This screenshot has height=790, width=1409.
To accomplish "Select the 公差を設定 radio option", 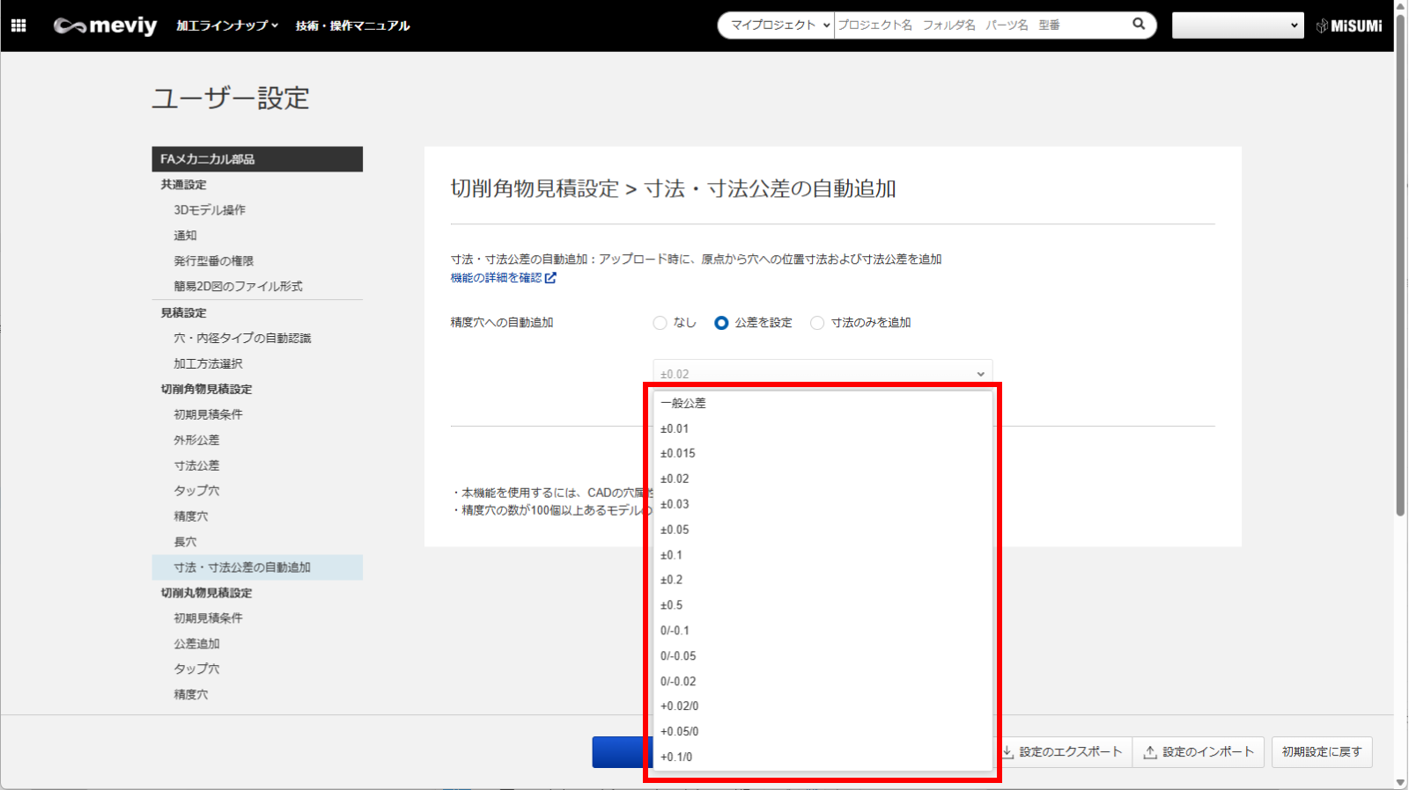I will point(721,323).
